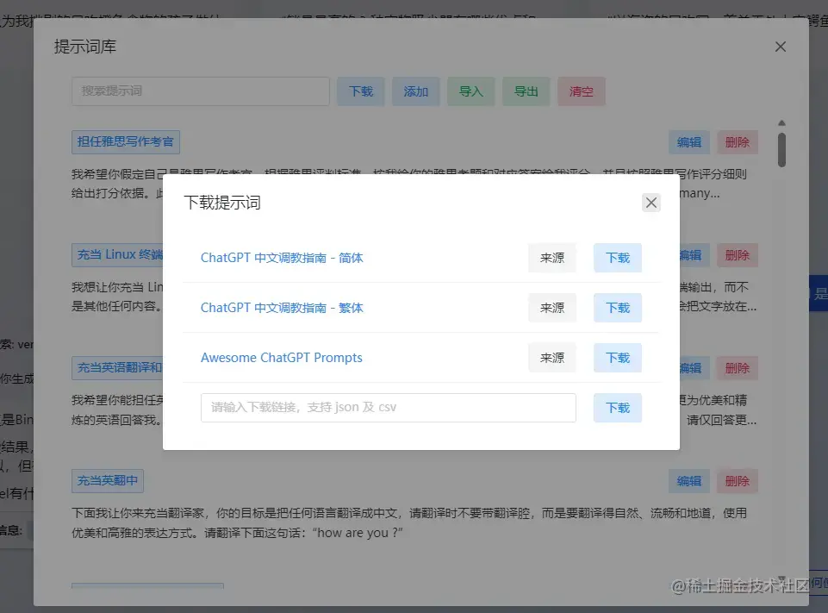Click 下载 next to the link input
This screenshot has height=613, width=828.
(617, 408)
